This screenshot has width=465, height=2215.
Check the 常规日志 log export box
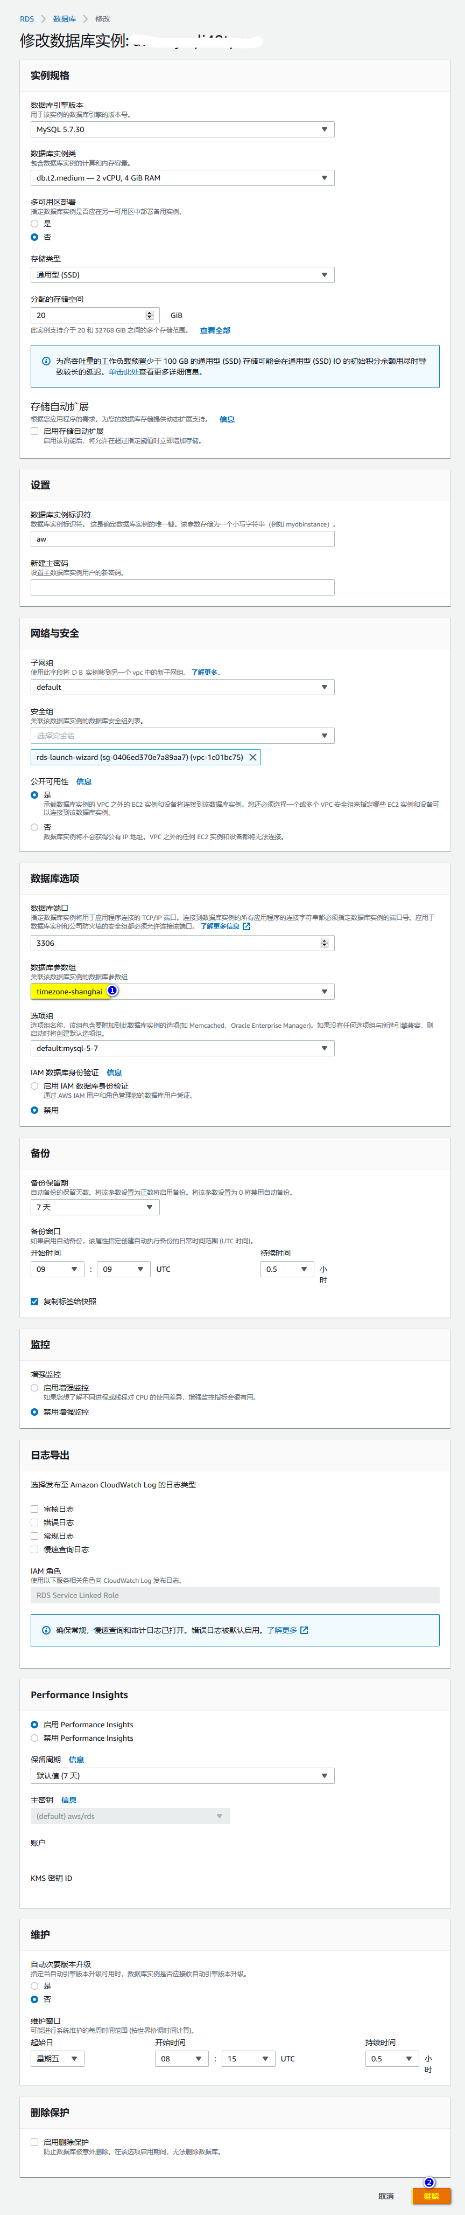tap(34, 1536)
